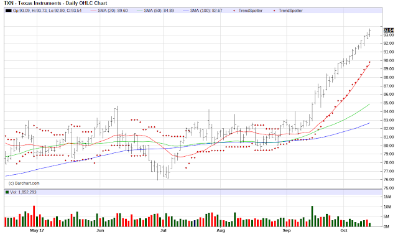
Task: Click the 5M volume axis label
Action: [386, 216]
